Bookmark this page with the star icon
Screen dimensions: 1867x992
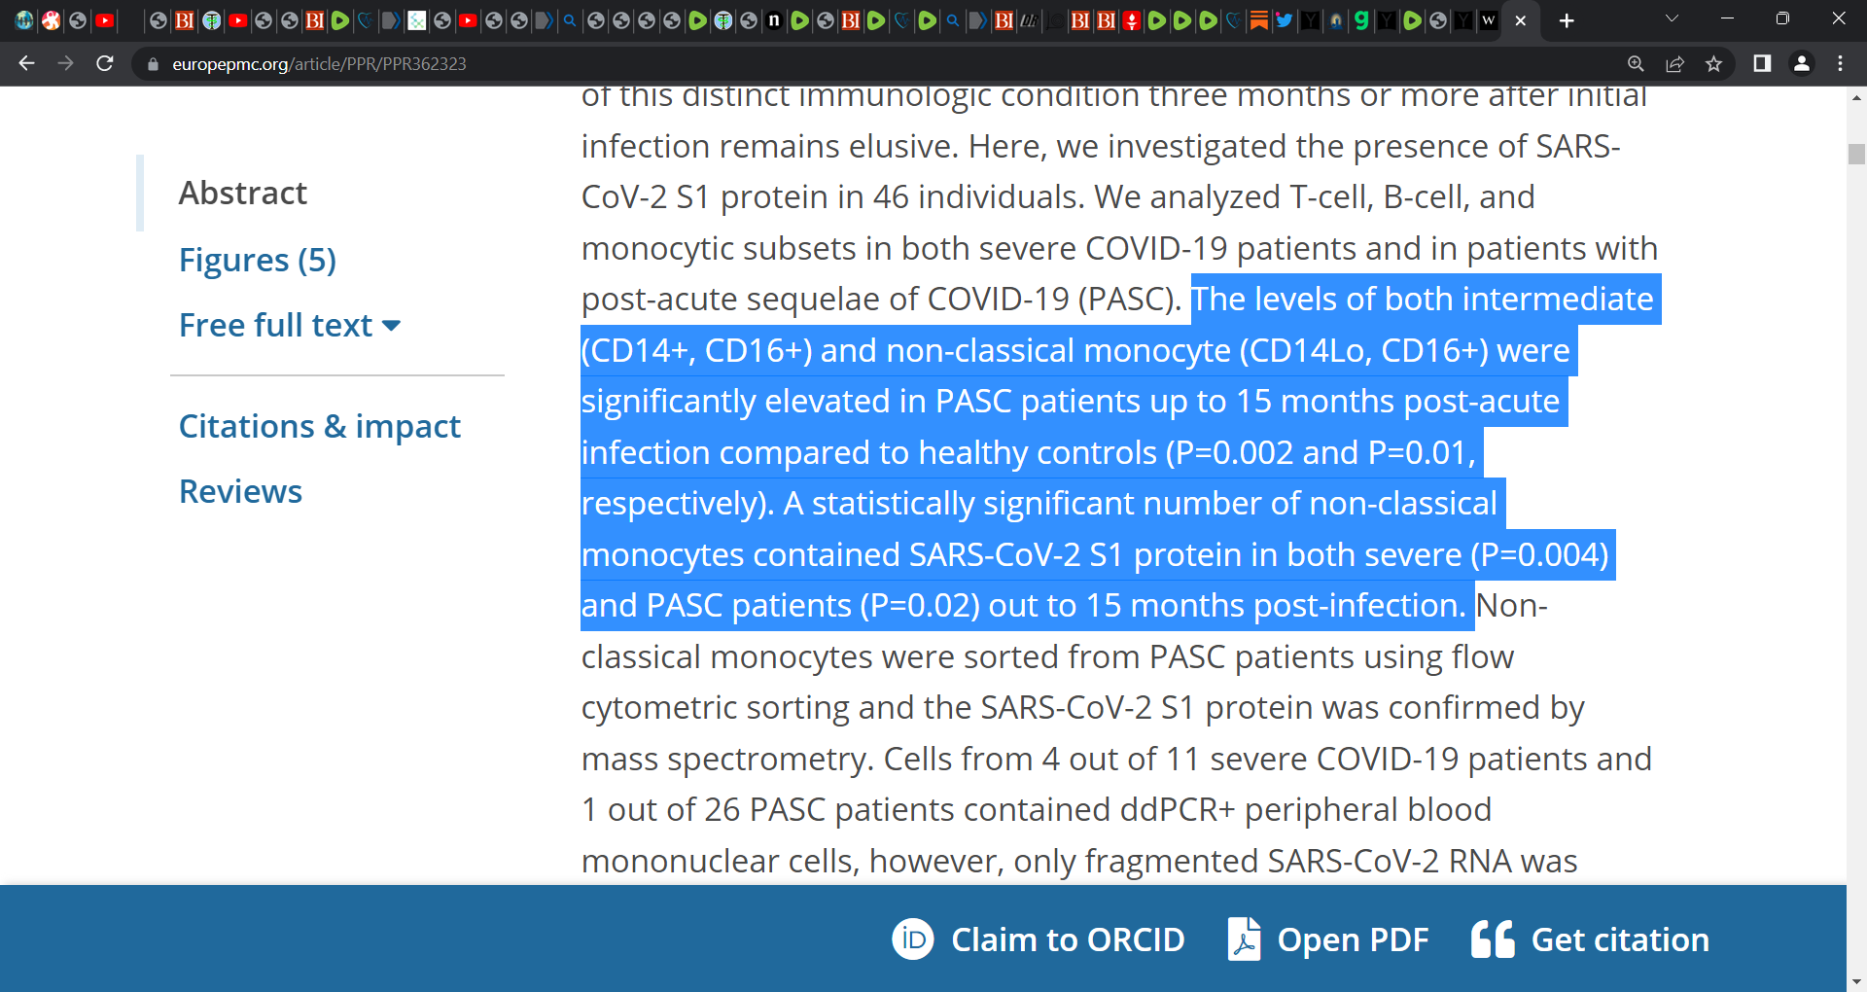[1713, 64]
